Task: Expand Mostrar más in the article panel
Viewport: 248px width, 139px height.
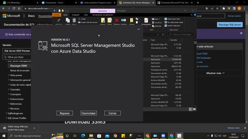Action: 215,73
